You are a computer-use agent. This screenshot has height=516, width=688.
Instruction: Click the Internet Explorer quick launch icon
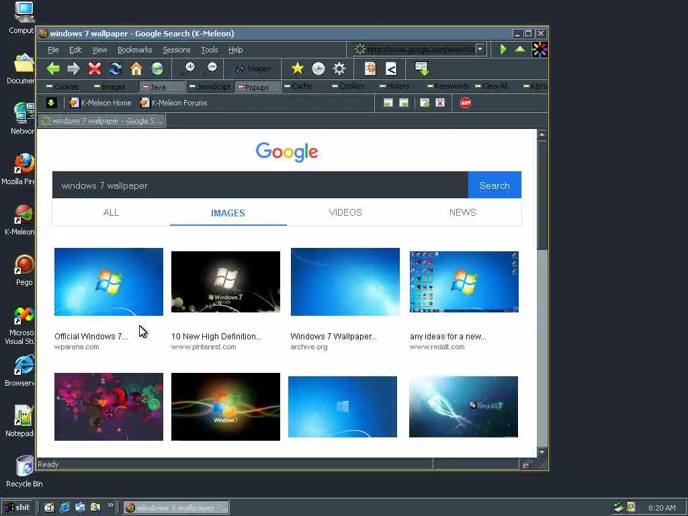(x=65, y=507)
